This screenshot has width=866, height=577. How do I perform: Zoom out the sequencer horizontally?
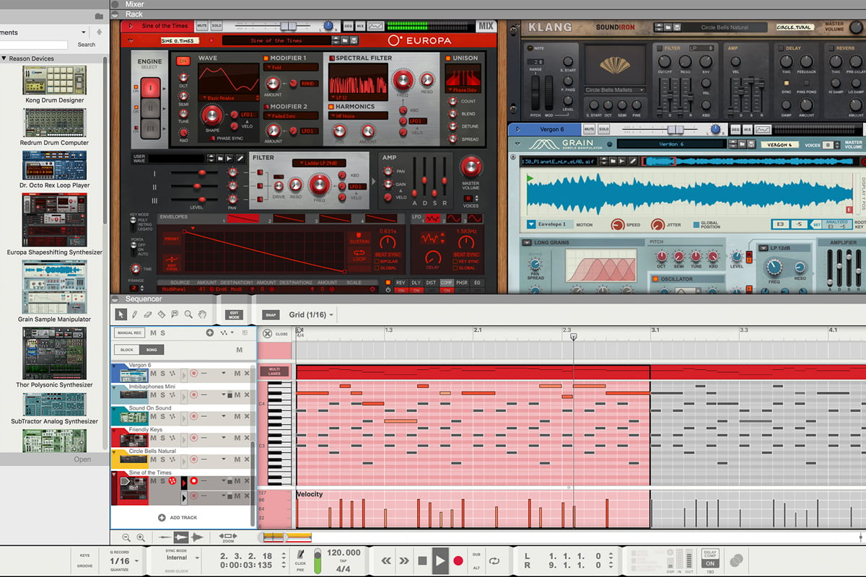point(126,537)
